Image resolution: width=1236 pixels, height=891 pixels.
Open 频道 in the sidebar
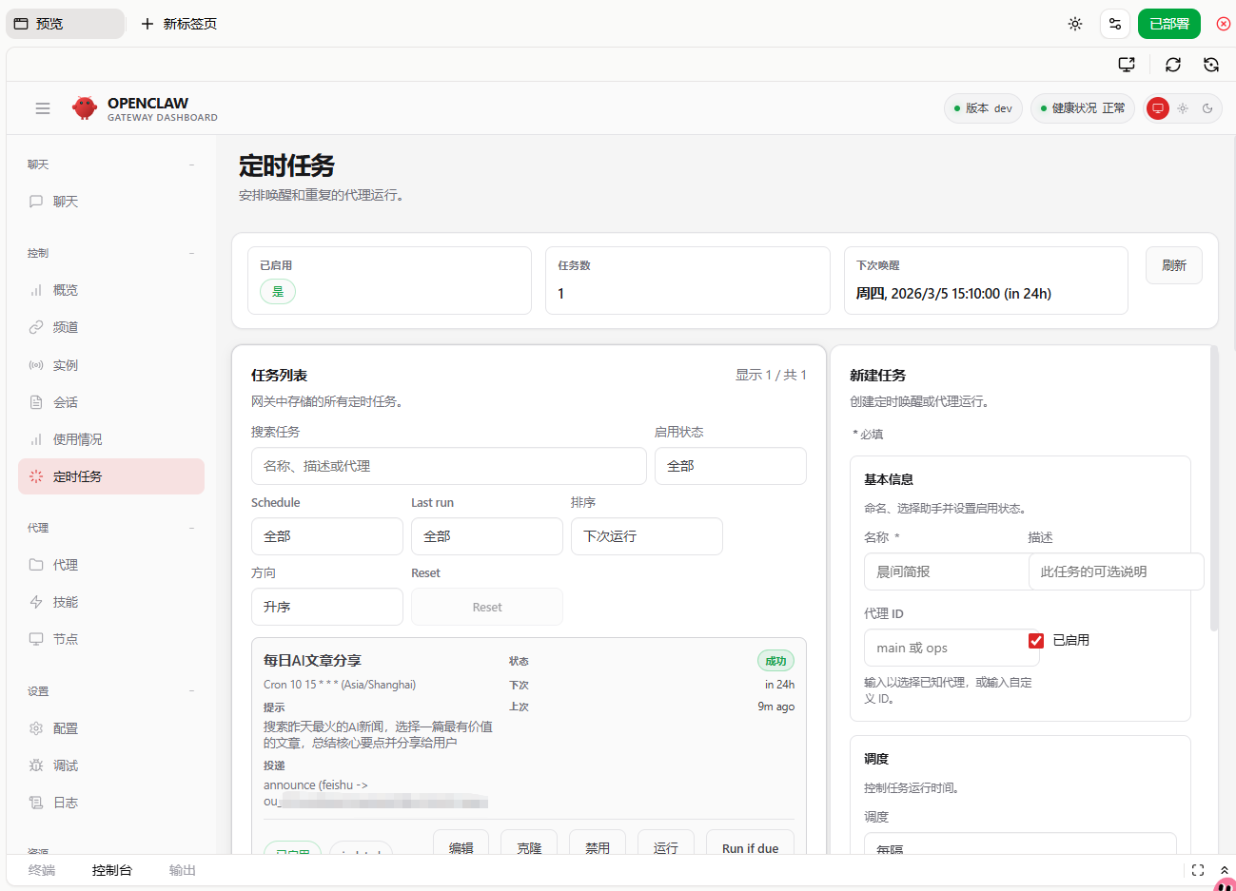(66, 327)
